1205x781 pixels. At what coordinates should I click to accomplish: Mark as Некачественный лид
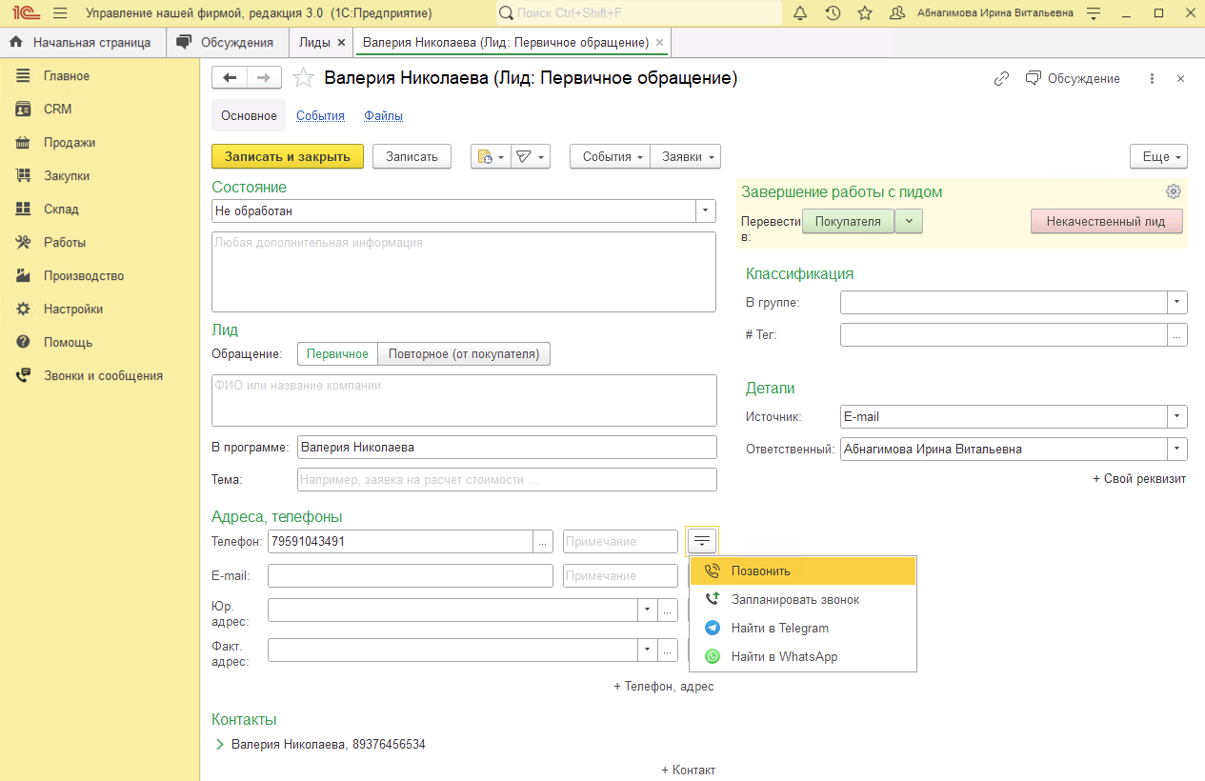[x=1105, y=221]
